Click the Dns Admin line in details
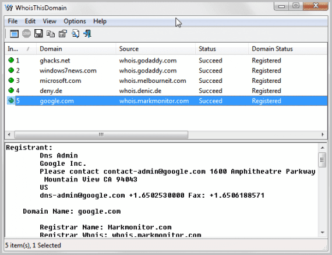 pos(59,155)
